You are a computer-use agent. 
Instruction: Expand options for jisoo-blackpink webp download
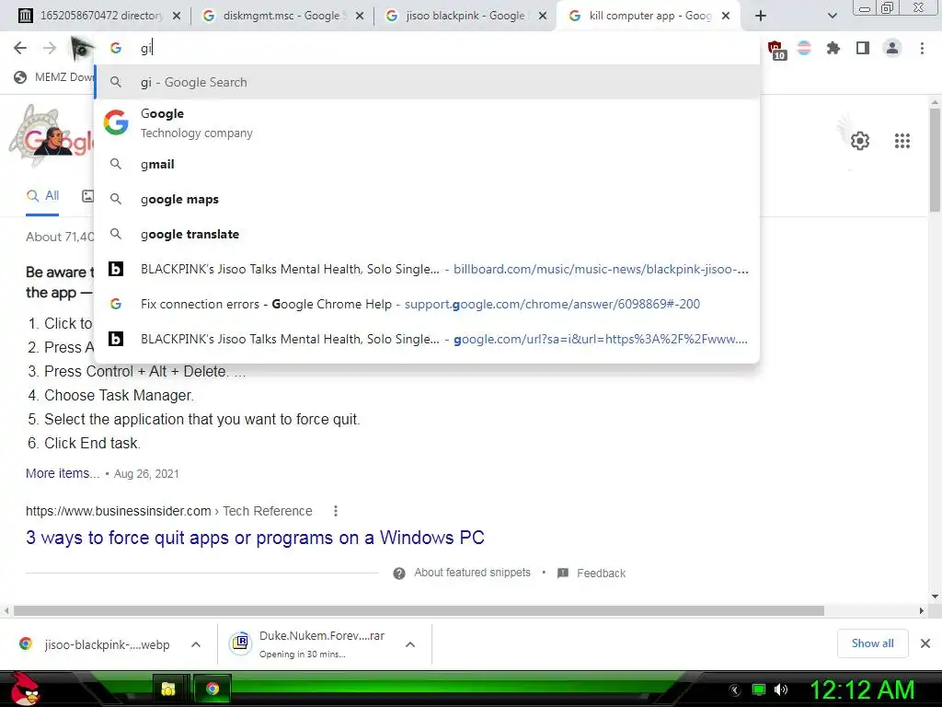[196, 644]
